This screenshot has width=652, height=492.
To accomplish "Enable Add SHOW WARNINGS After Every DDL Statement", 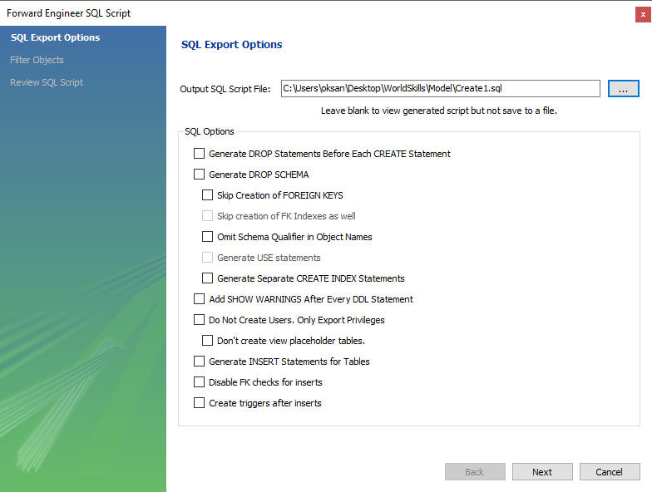I will pyautogui.click(x=200, y=299).
